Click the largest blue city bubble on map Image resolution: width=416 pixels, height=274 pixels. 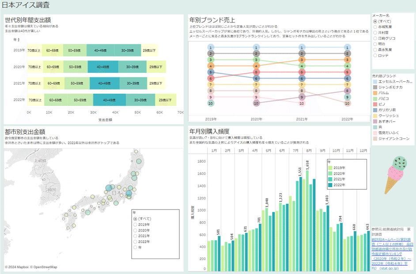coord(109,188)
